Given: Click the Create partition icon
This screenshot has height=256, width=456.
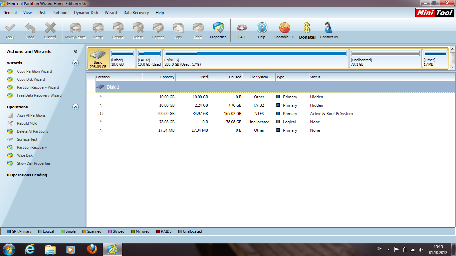Looking at the screenshot, I should click(118, 27).
